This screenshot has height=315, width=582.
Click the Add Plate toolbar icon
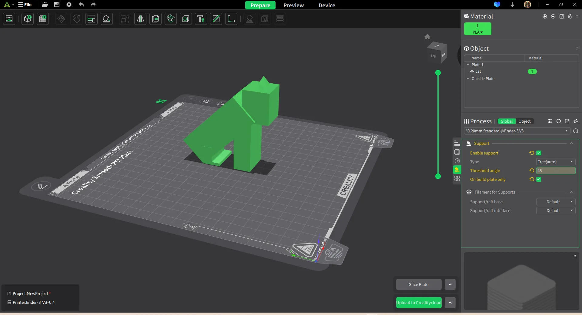(x=43, y=19)
